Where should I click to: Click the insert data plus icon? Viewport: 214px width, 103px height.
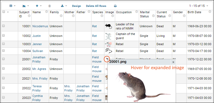click(x=37, y=6)
